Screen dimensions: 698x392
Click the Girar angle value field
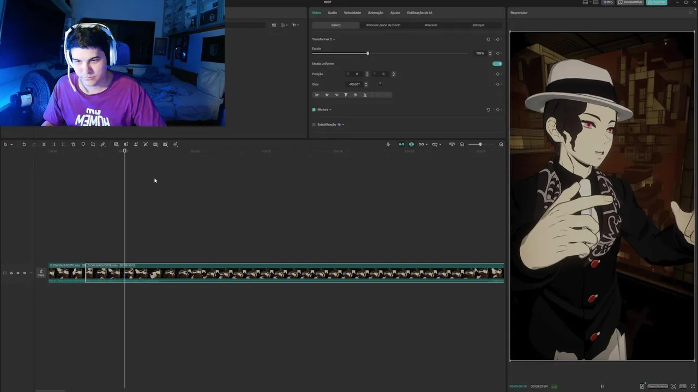pos(354,84)
